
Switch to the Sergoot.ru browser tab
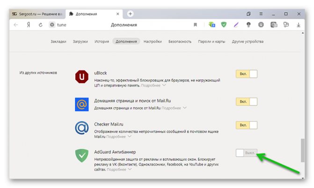point(37,14)
